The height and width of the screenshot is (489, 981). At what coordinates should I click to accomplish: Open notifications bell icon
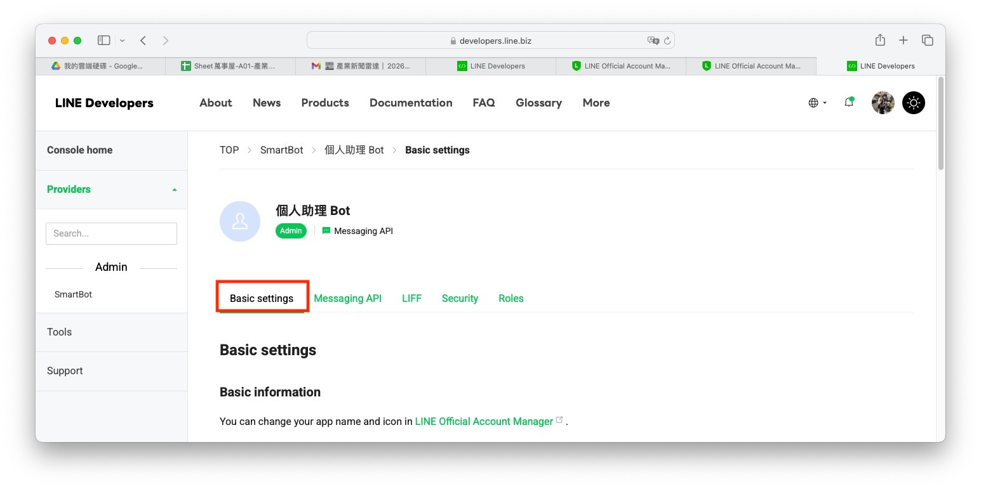[x=849, y=102]
